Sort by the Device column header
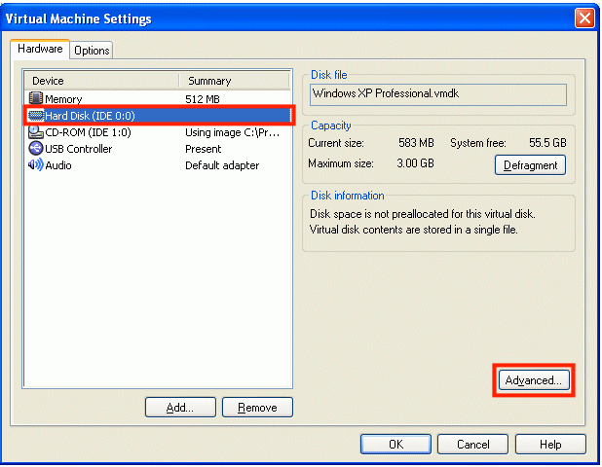602x467 pixels. (101, 81)
